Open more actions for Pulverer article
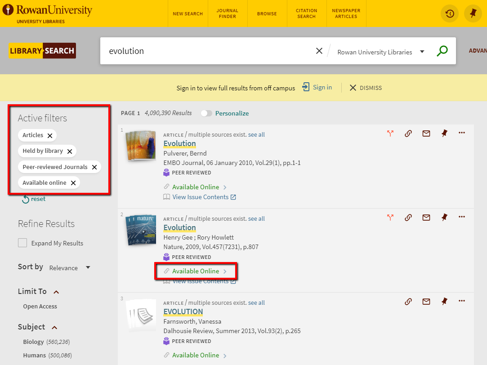487x365 pixels. (462, 133)
